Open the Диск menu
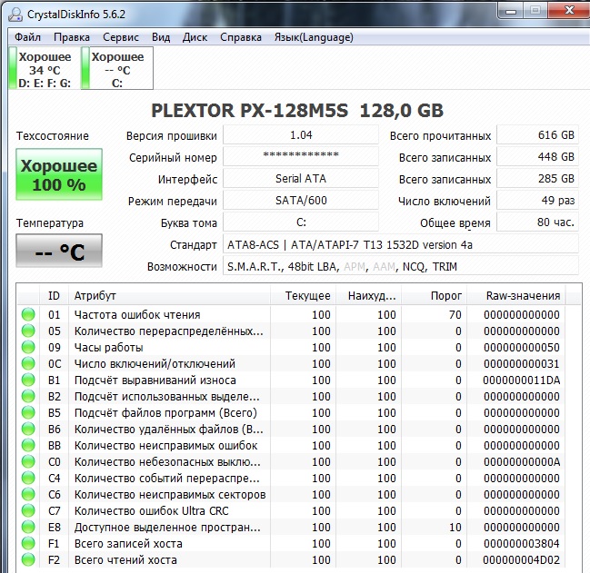Image resolution: width=590 pixels, height=573 pixels. click(195, 37)
